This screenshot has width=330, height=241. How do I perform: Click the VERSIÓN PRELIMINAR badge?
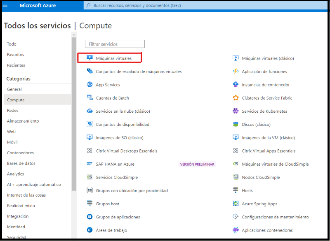197,164
